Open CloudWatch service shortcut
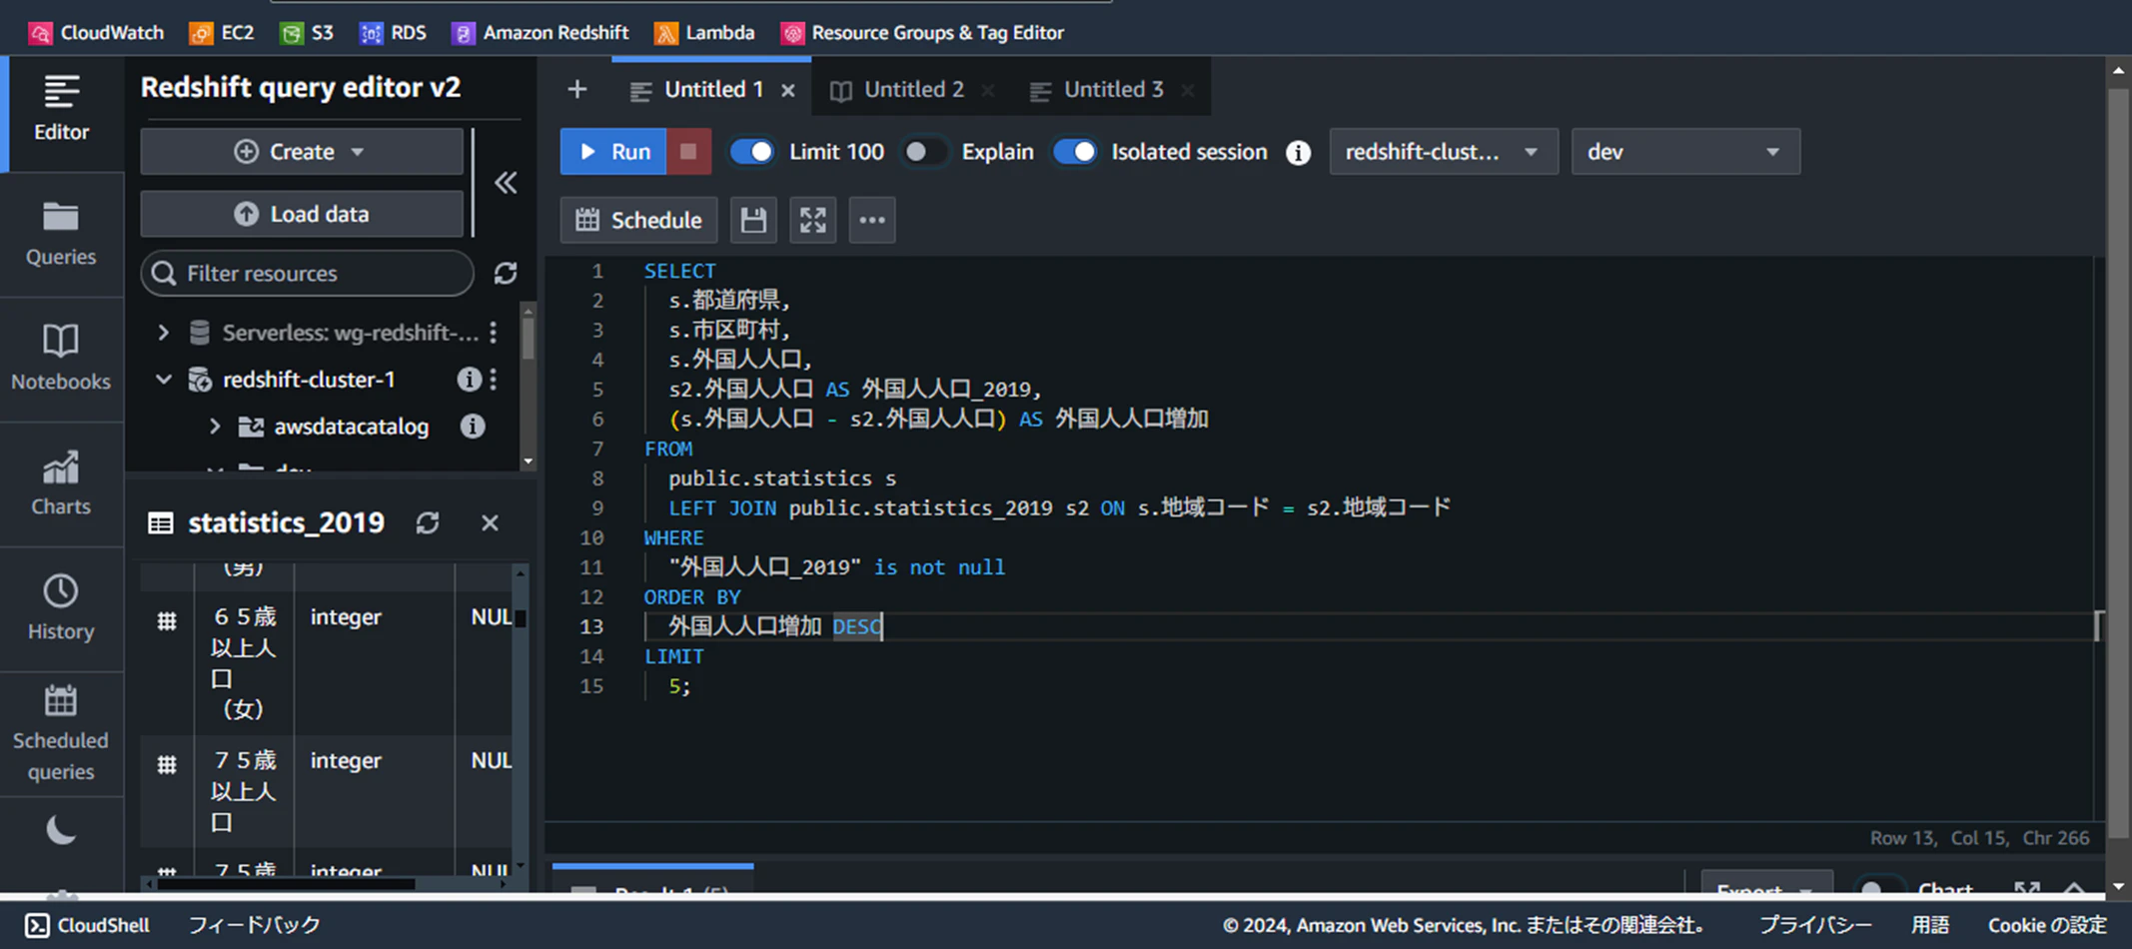 (96, 33)
